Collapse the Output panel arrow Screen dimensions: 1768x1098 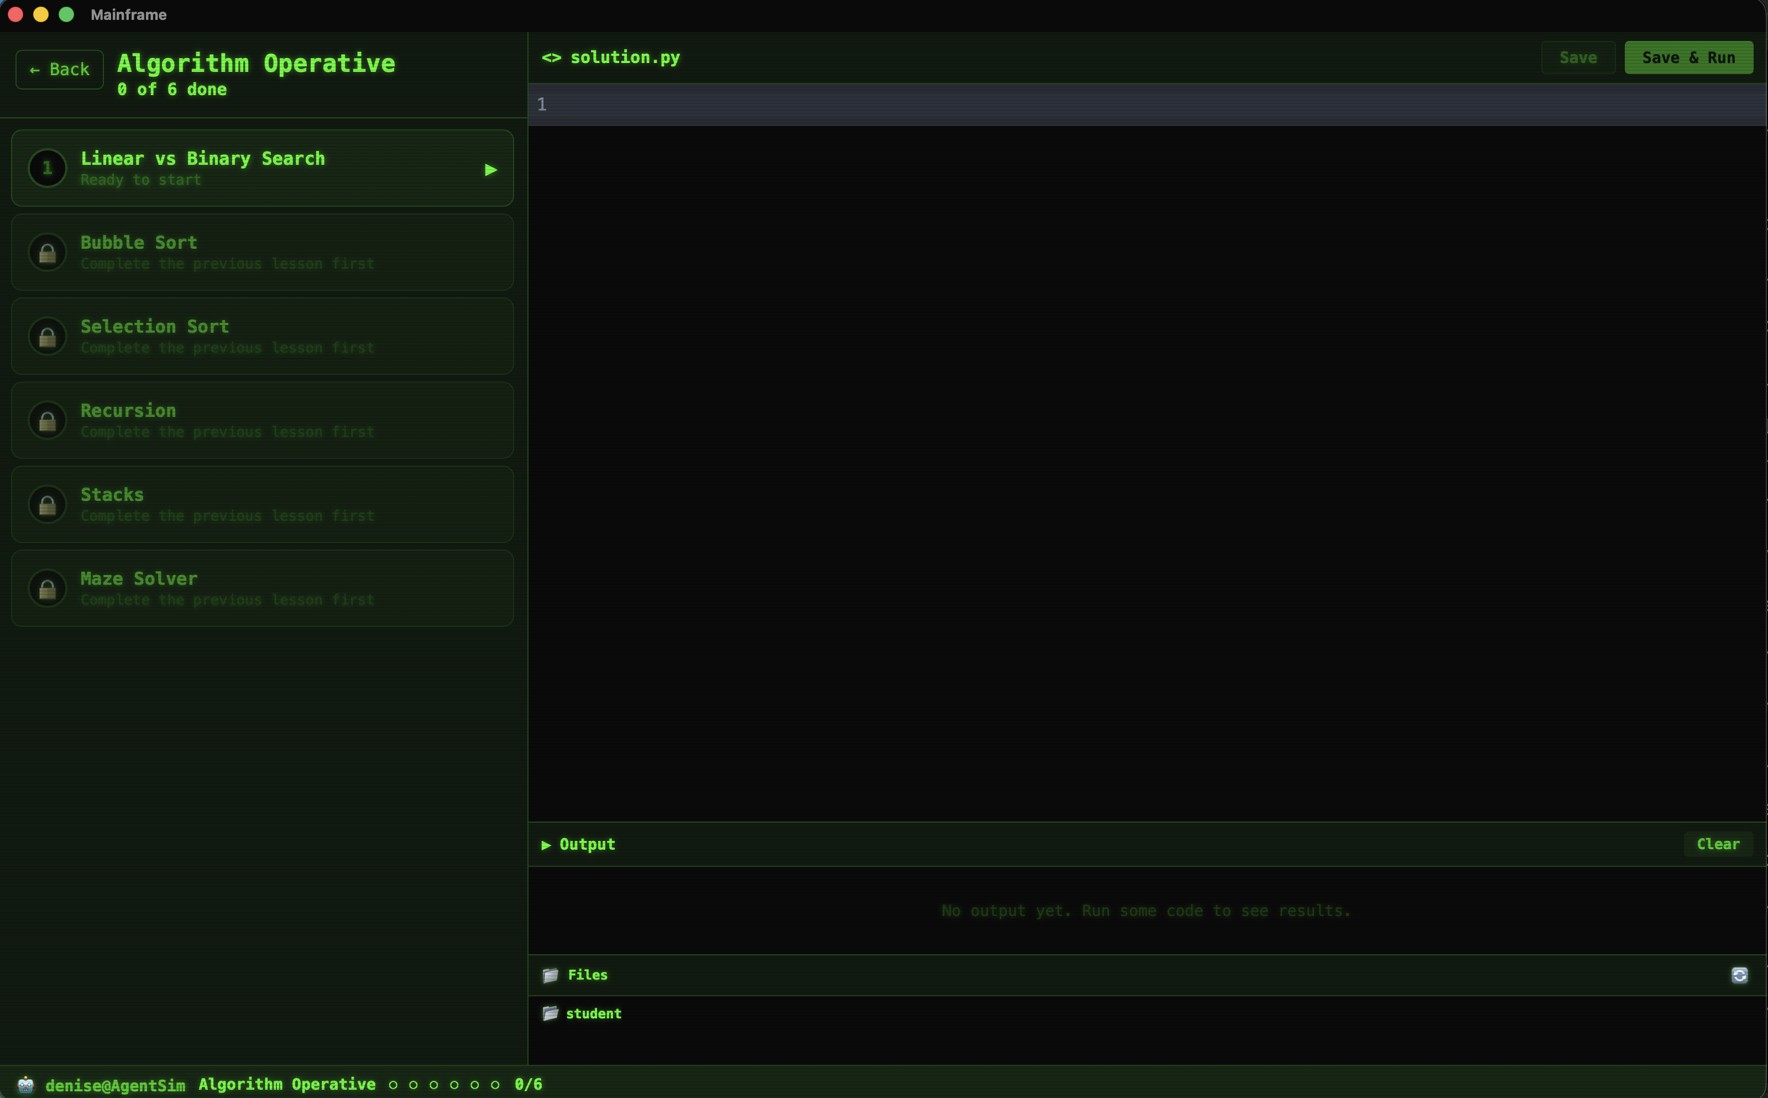coord(546,845)
